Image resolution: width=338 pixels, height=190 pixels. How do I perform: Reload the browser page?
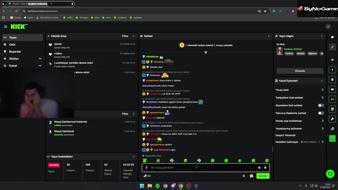coord(16,11)
